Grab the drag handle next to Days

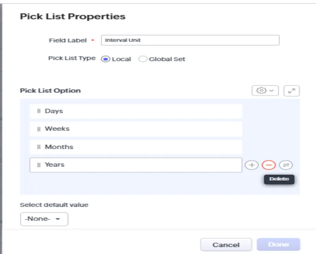click(x=39, y=111)
